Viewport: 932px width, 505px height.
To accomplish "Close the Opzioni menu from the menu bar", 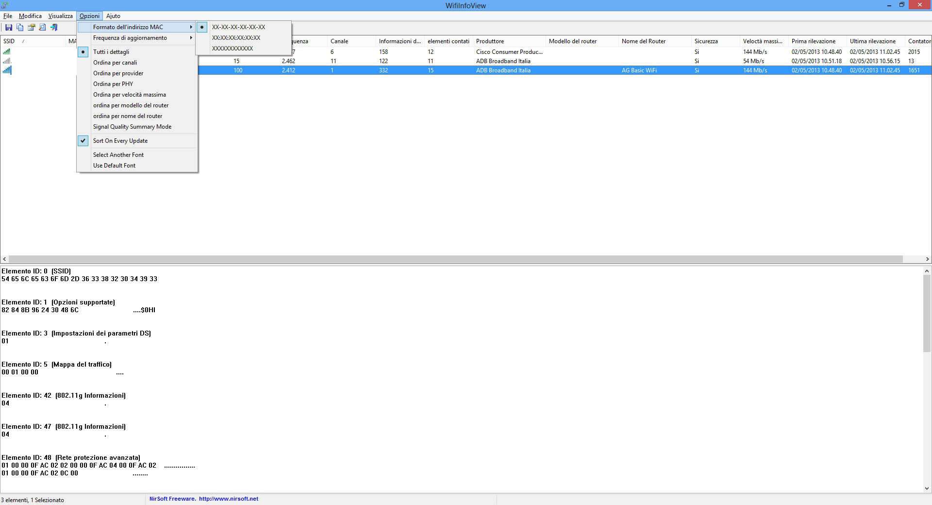I will pyautogui.click(x=89, y=16).
